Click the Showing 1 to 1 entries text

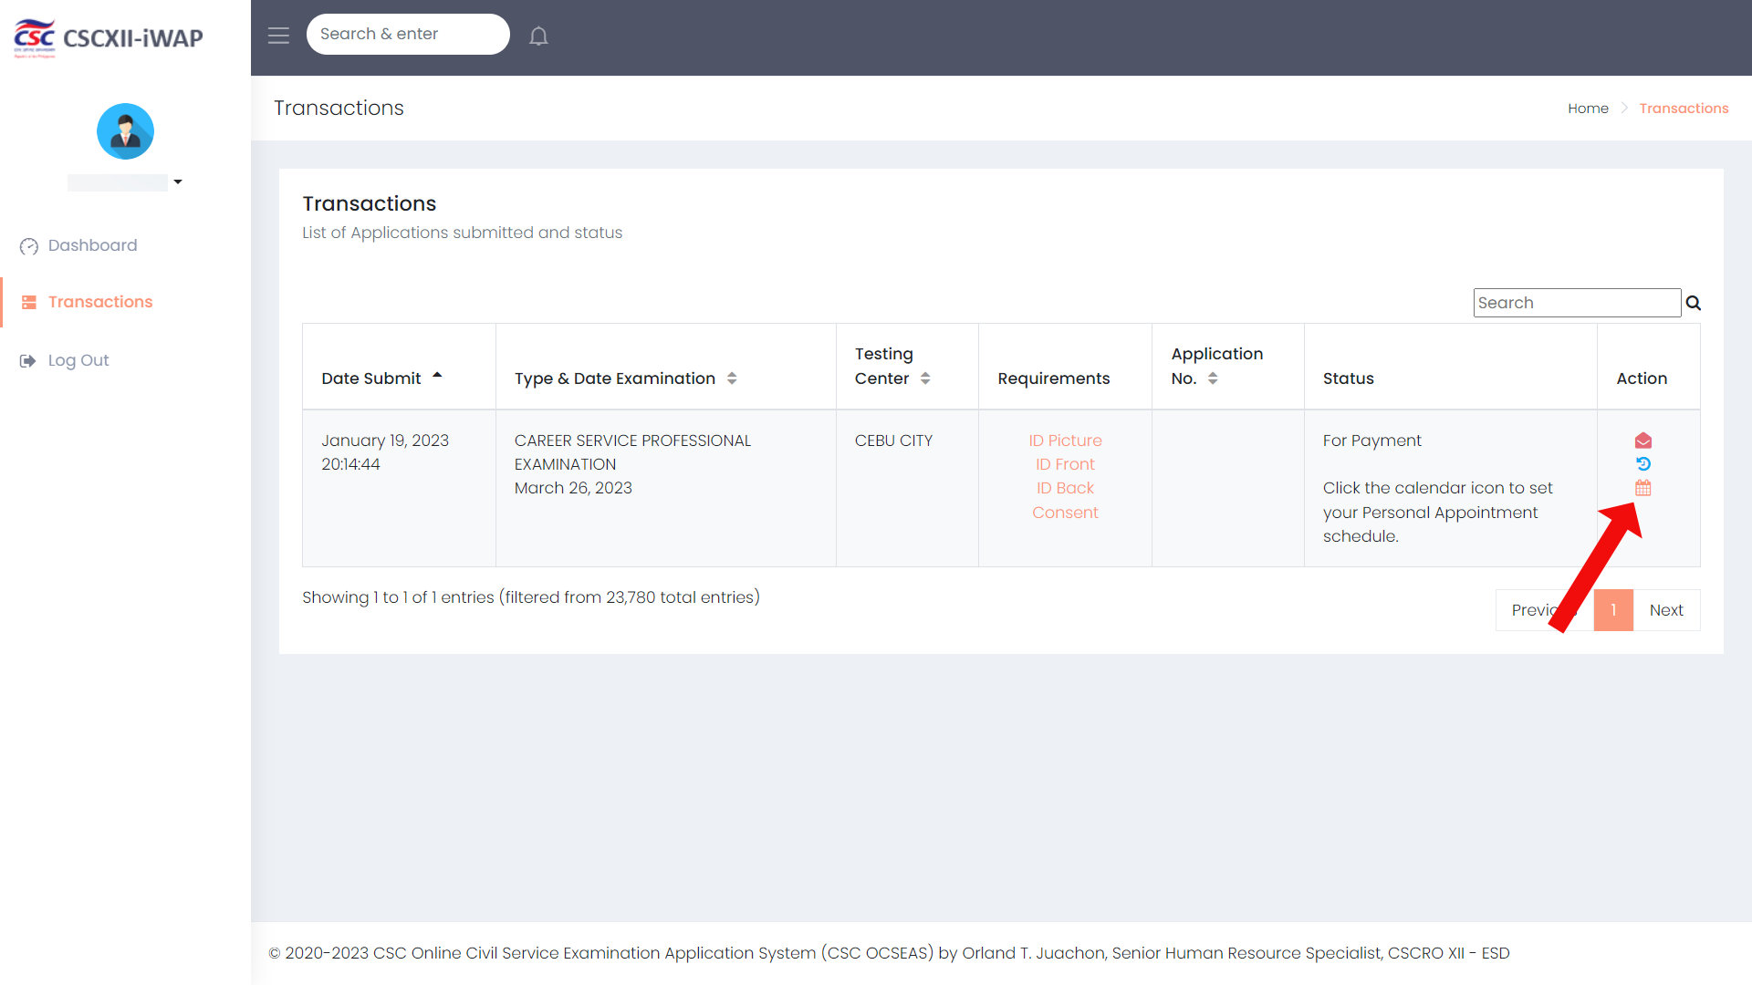tap(531, 597)
